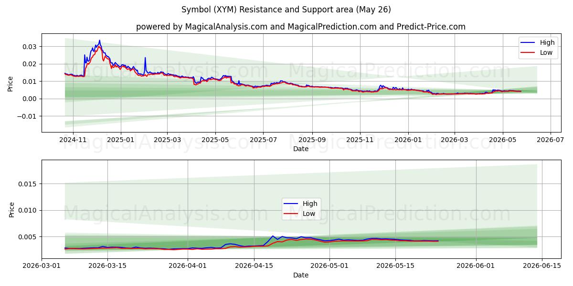
Task: Click the top chart 'Price' axis label
Action: tap(11, 82)
